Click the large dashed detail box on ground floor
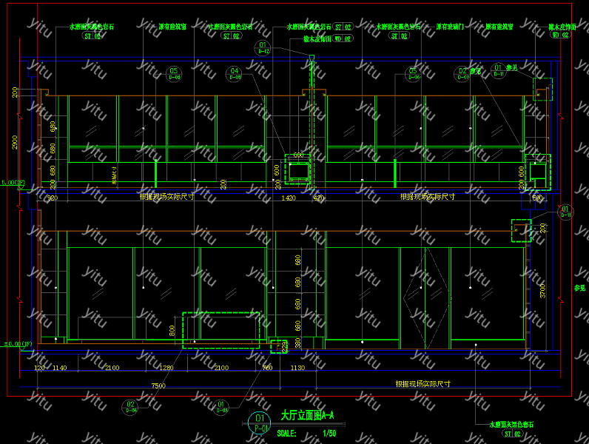The width and height of the screenshot is (589, 444). (x=221, y=329)
